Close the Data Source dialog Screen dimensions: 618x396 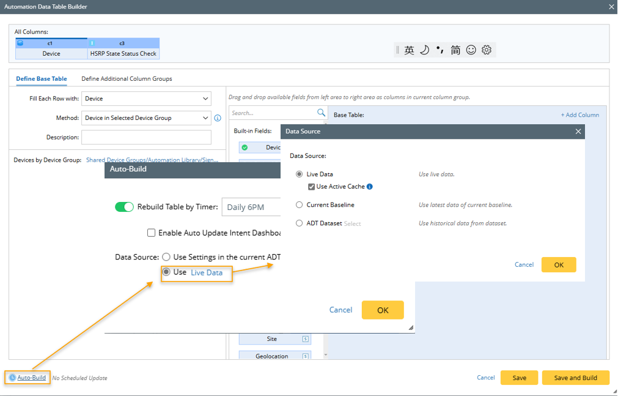(x=578, y=132)
